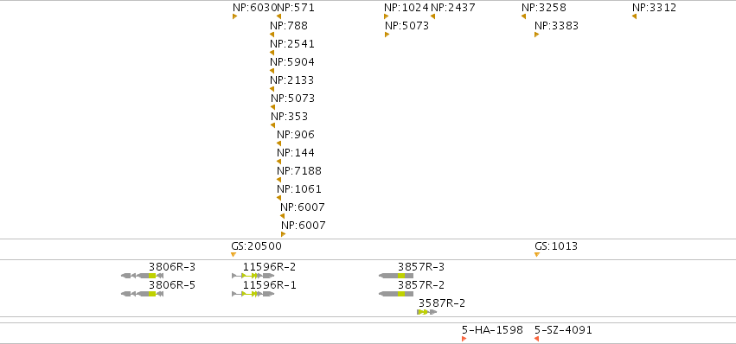
Task: Select the NP:7188 marker
Action: (278, 180)
